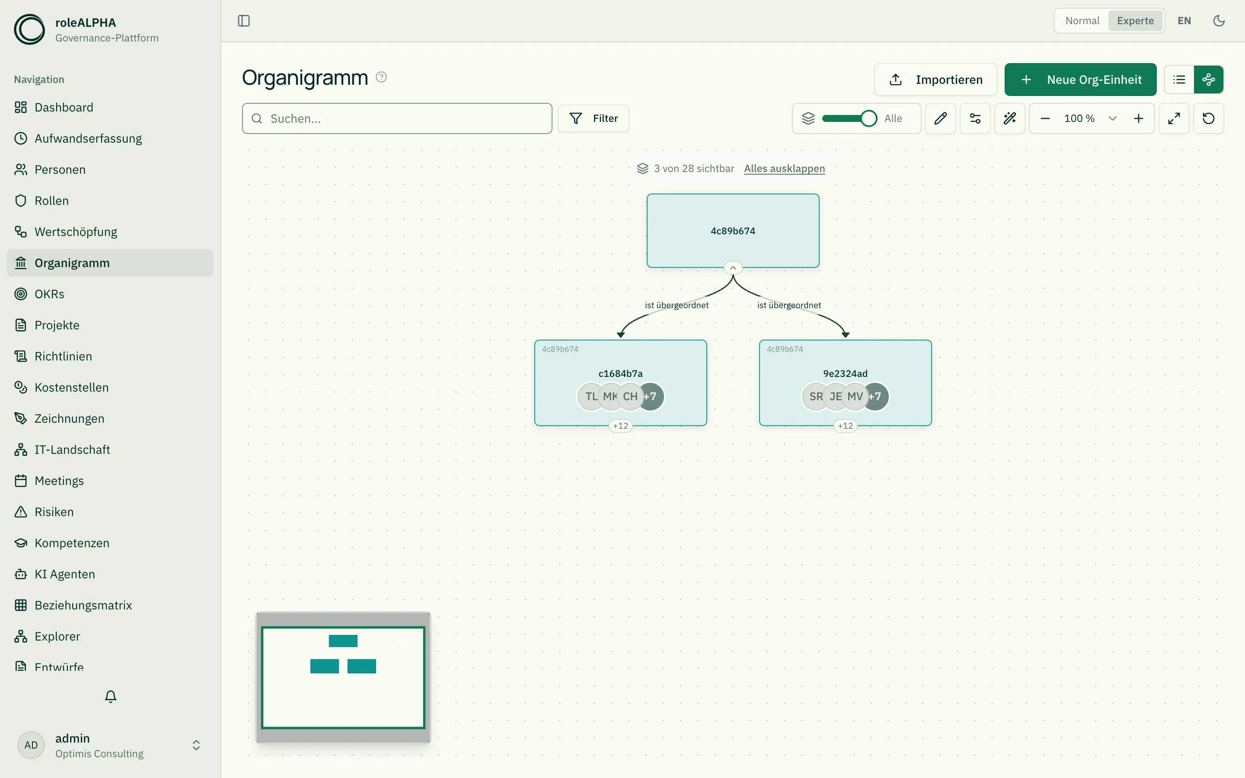The width and height of the screenshot is (1245, 778).
Task: Reset the view with refresh icon
Action: click(1209, 118)
